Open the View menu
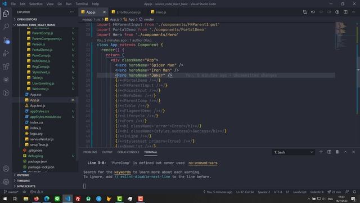This screenshot has width=360, height=203. pyautogui.click(x=50, y=4)
